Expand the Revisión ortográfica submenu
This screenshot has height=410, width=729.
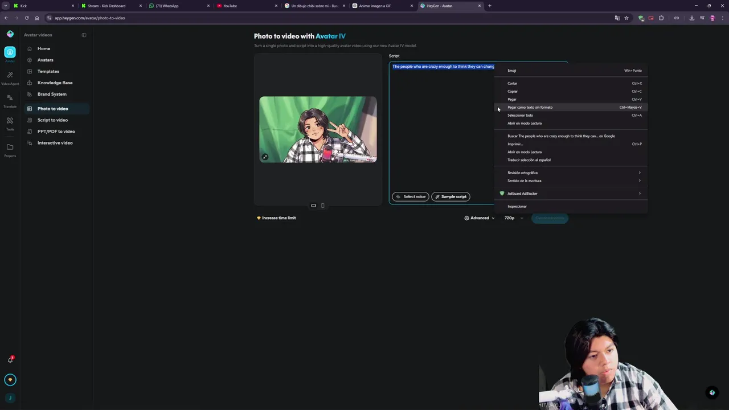(x=571, y=173)
